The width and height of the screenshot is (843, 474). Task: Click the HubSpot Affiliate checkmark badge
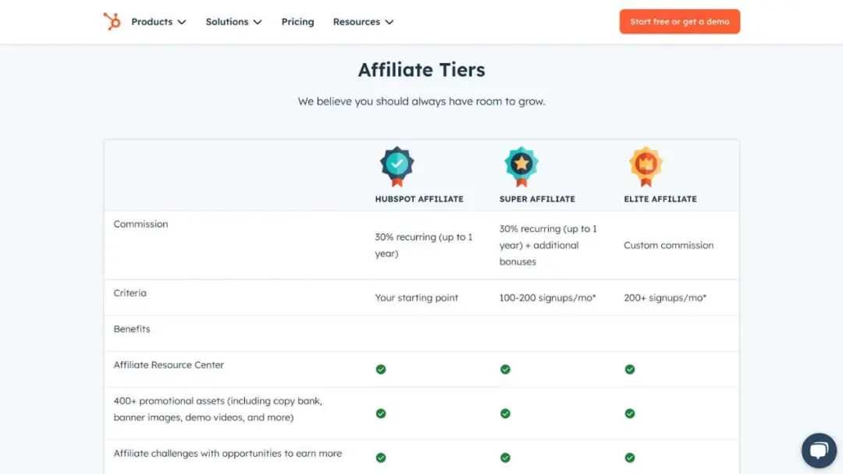(397, 165)
